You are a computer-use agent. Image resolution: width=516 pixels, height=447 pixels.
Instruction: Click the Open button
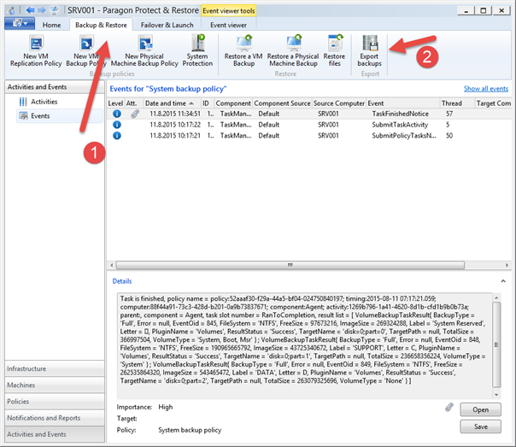point(480,409)
